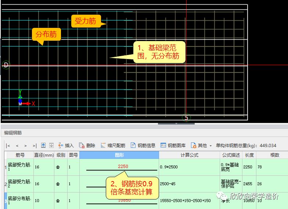Open 钢筋图库 rebar shape library
This screenshot has height=209, width=288.
pyautogui.click(x=173, y=145)
